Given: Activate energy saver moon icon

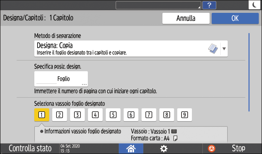Looking at the screenshot, I should [254, 5].
